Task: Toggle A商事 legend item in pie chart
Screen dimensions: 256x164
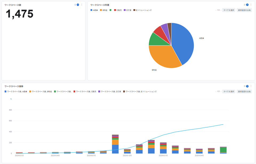Action: point(94,10)
